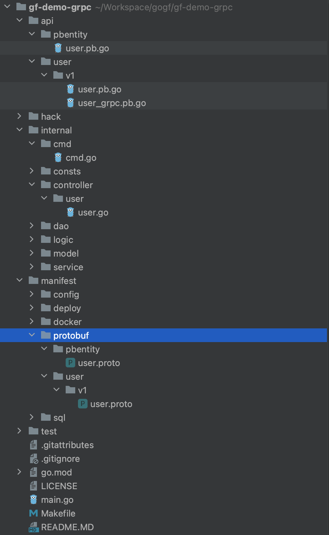Click the Go icon next to main.go
This screenshot has width=329, height=535.
(34, 499)
